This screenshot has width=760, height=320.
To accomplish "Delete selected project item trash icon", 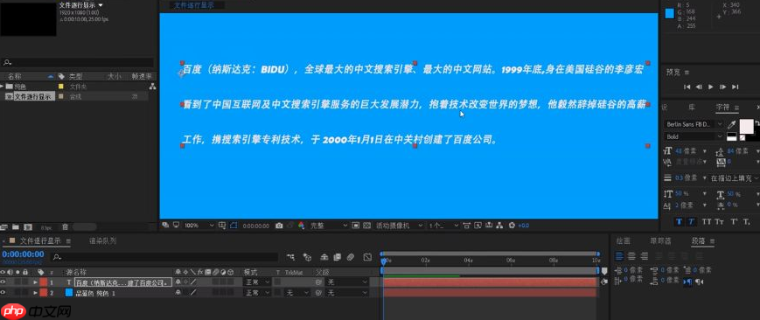I will pyautogui.click(x=65, y=226).
